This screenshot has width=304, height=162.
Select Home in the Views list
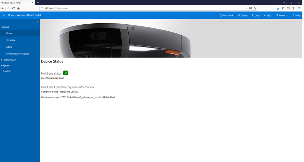tap(20, 33)
